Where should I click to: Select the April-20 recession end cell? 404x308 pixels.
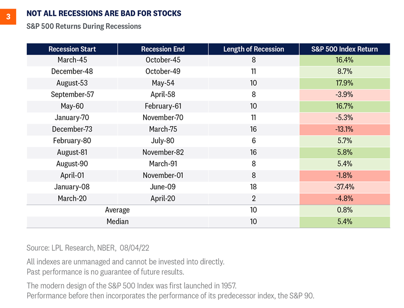[163, 198]
